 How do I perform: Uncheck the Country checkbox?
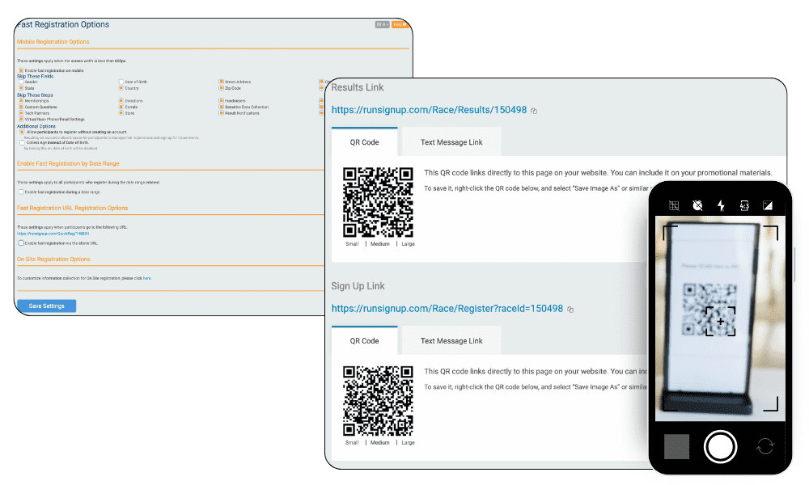(x=121, y=87)
